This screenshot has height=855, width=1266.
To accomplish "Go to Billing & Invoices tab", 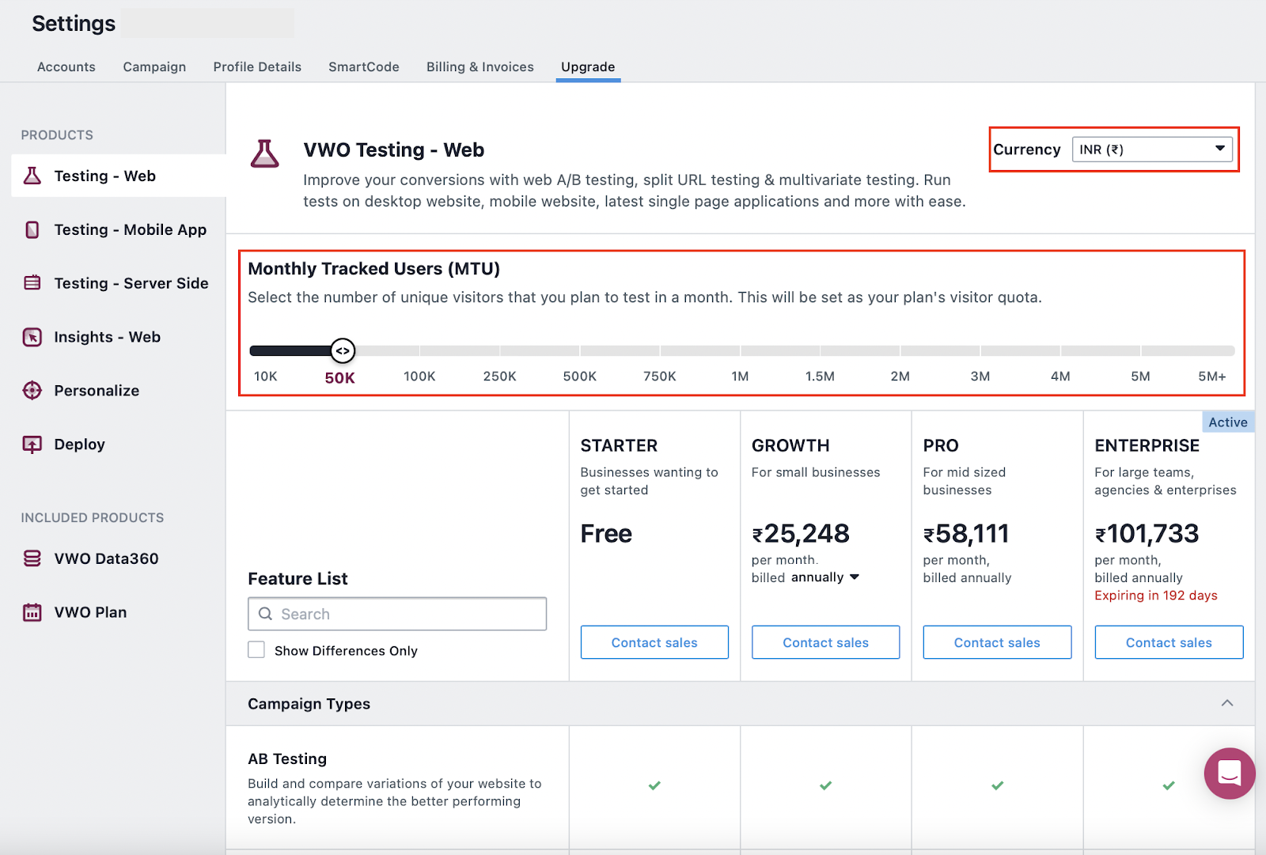I will (480, 67).
